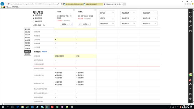The image size is (194, 109).
Task: Open favorites star in the black sidebar
Action: coord(190,17)
